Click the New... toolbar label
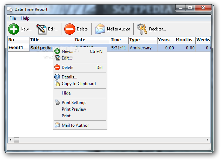 26,29
